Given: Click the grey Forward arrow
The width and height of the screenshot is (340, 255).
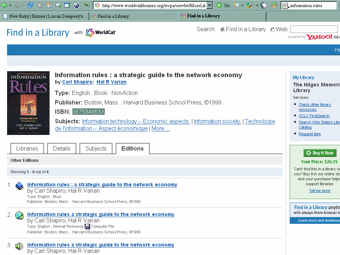Looking at the screenshot, I should coord(17,5).
